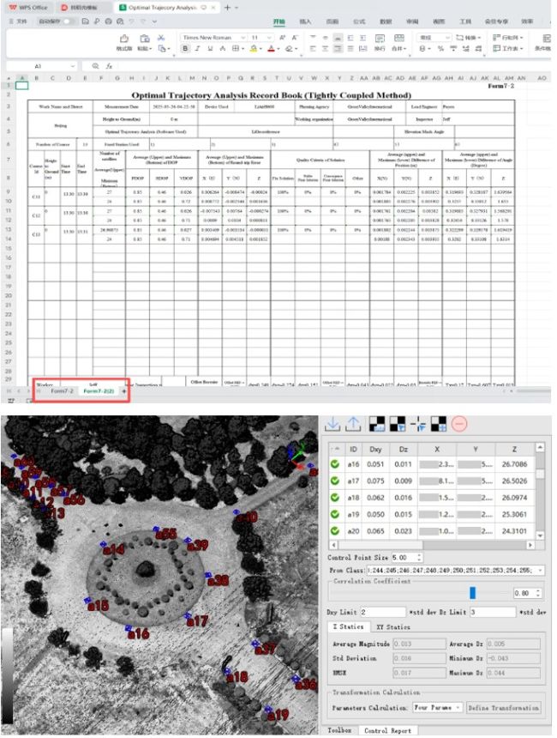557x738 pixels.
Task: Click the zoom magnifier in formula bar
Action: click(x=96, y=66)
